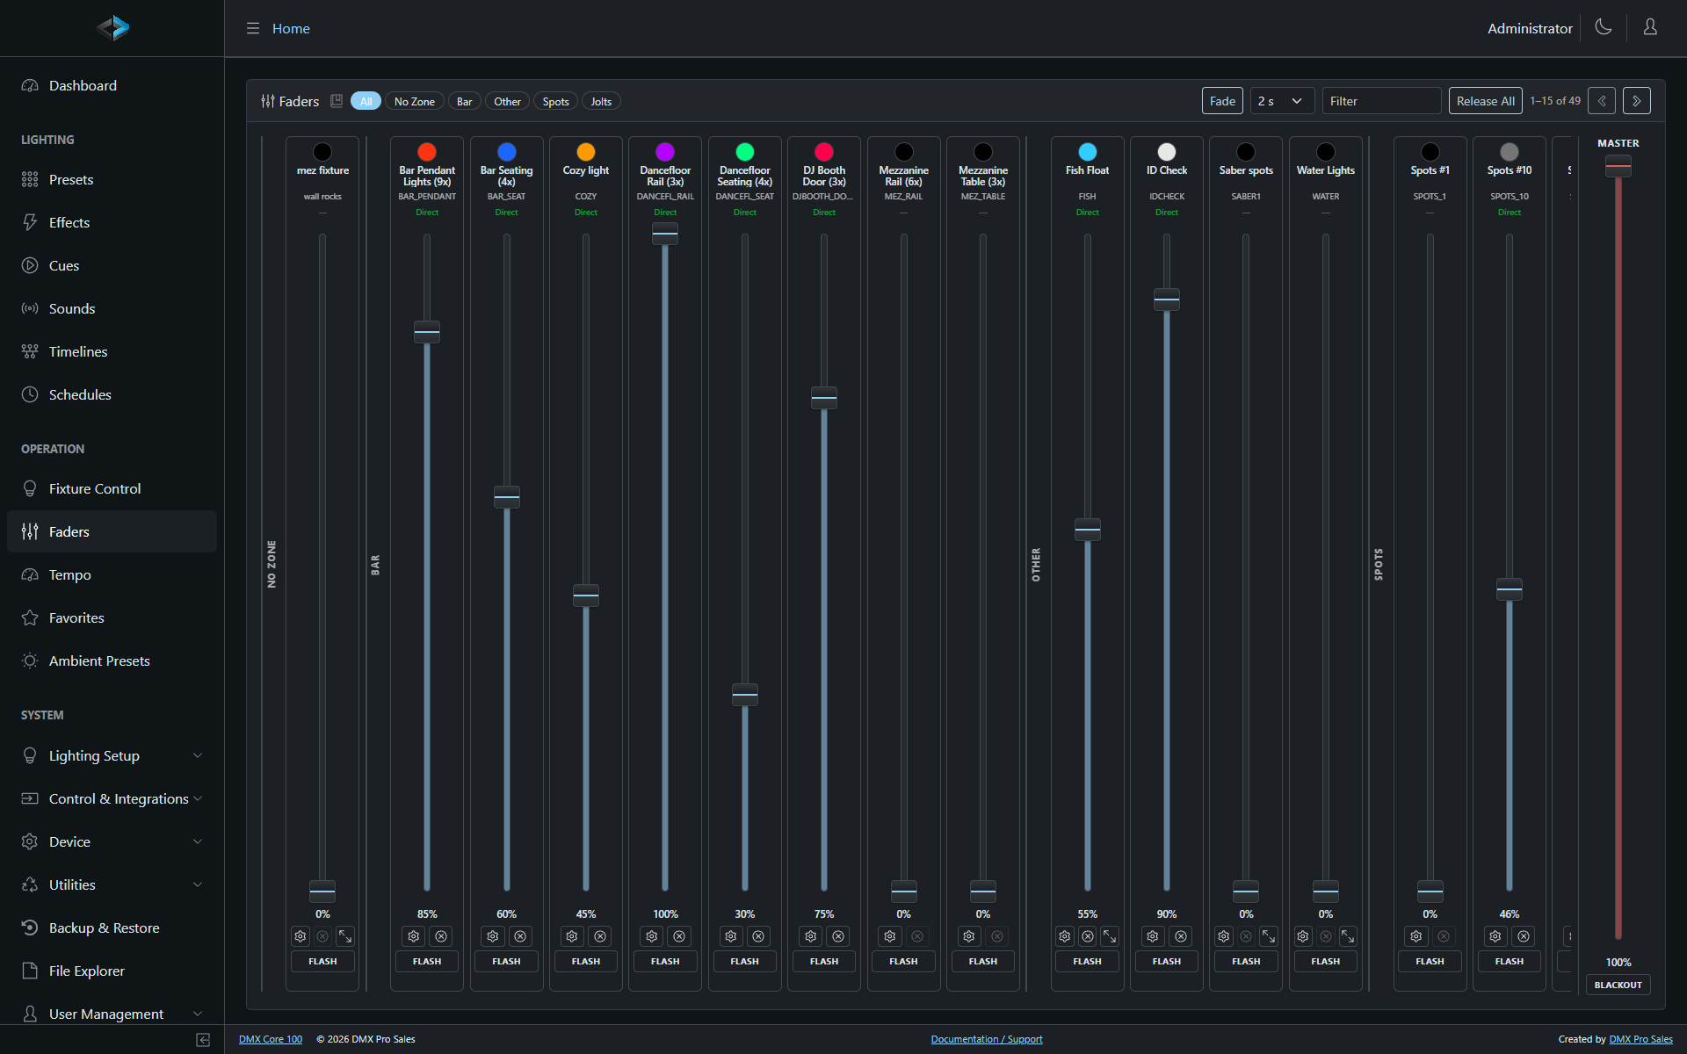Click the save faders layout icon
Screen dimensions: 1687x1054
click(x=337, y=101)
